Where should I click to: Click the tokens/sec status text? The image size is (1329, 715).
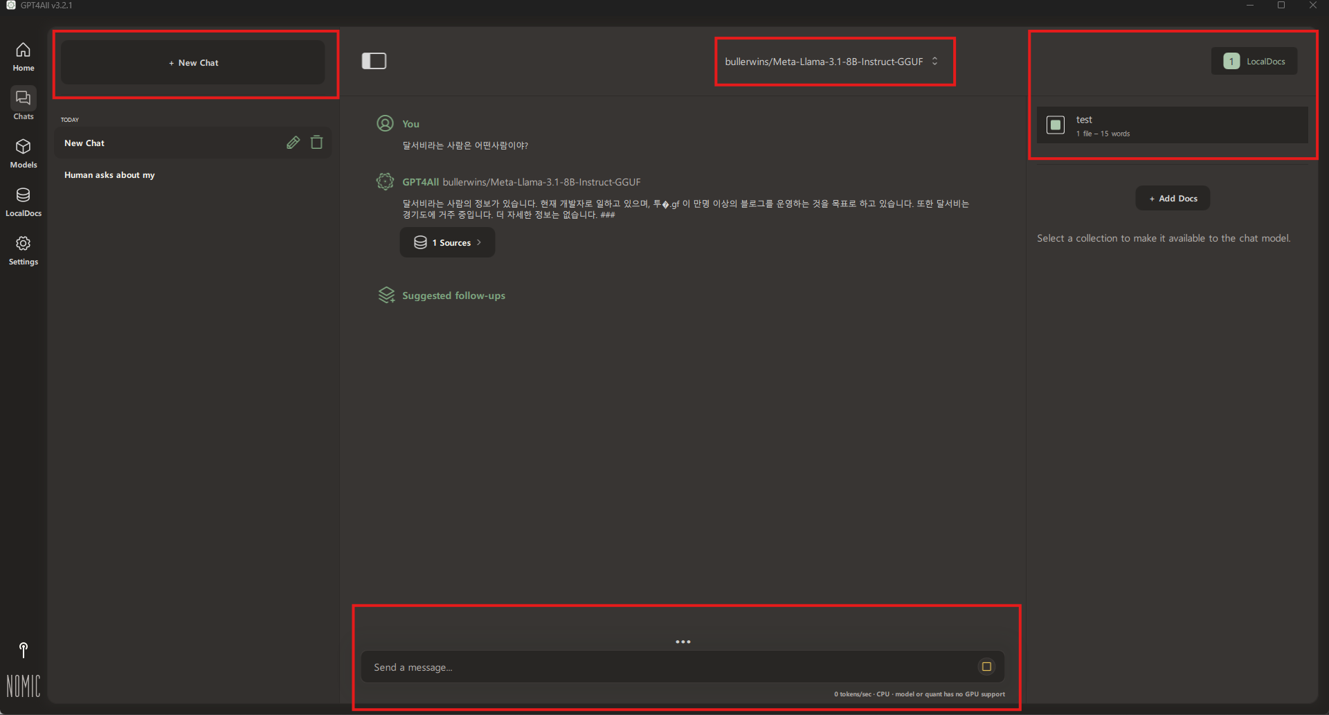pyautogui.click(x=919, y=694)
